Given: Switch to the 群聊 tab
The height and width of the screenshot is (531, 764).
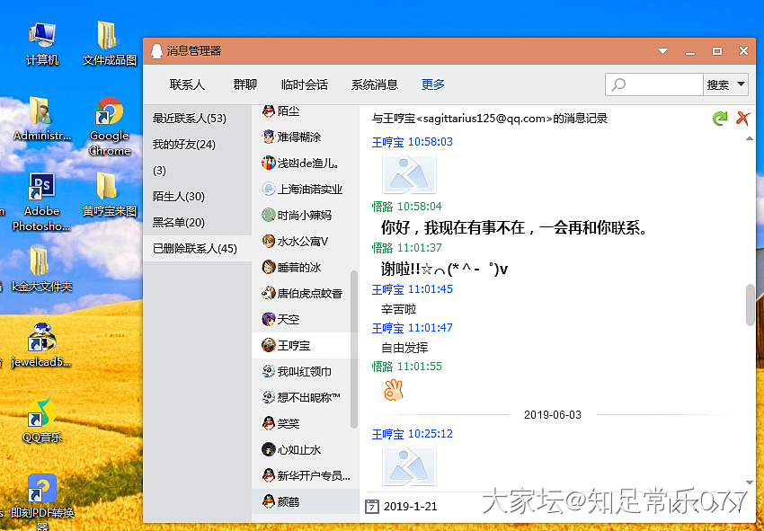Looking at the screenshot, I should coord(244,84).
